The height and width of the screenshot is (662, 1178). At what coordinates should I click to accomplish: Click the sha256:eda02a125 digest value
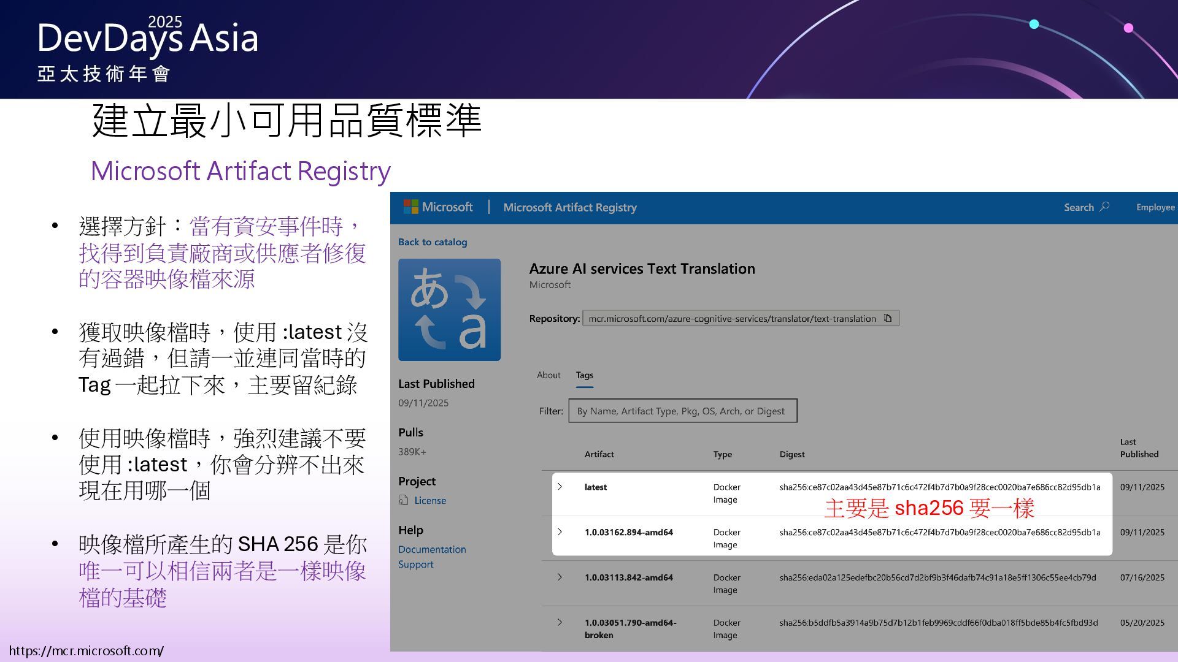click(937, 577)
